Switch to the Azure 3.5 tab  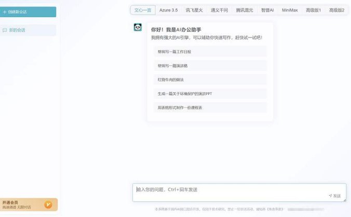pos(169,10)
